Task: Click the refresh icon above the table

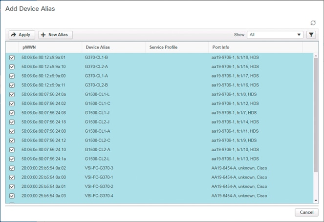Action: point(313,23)
